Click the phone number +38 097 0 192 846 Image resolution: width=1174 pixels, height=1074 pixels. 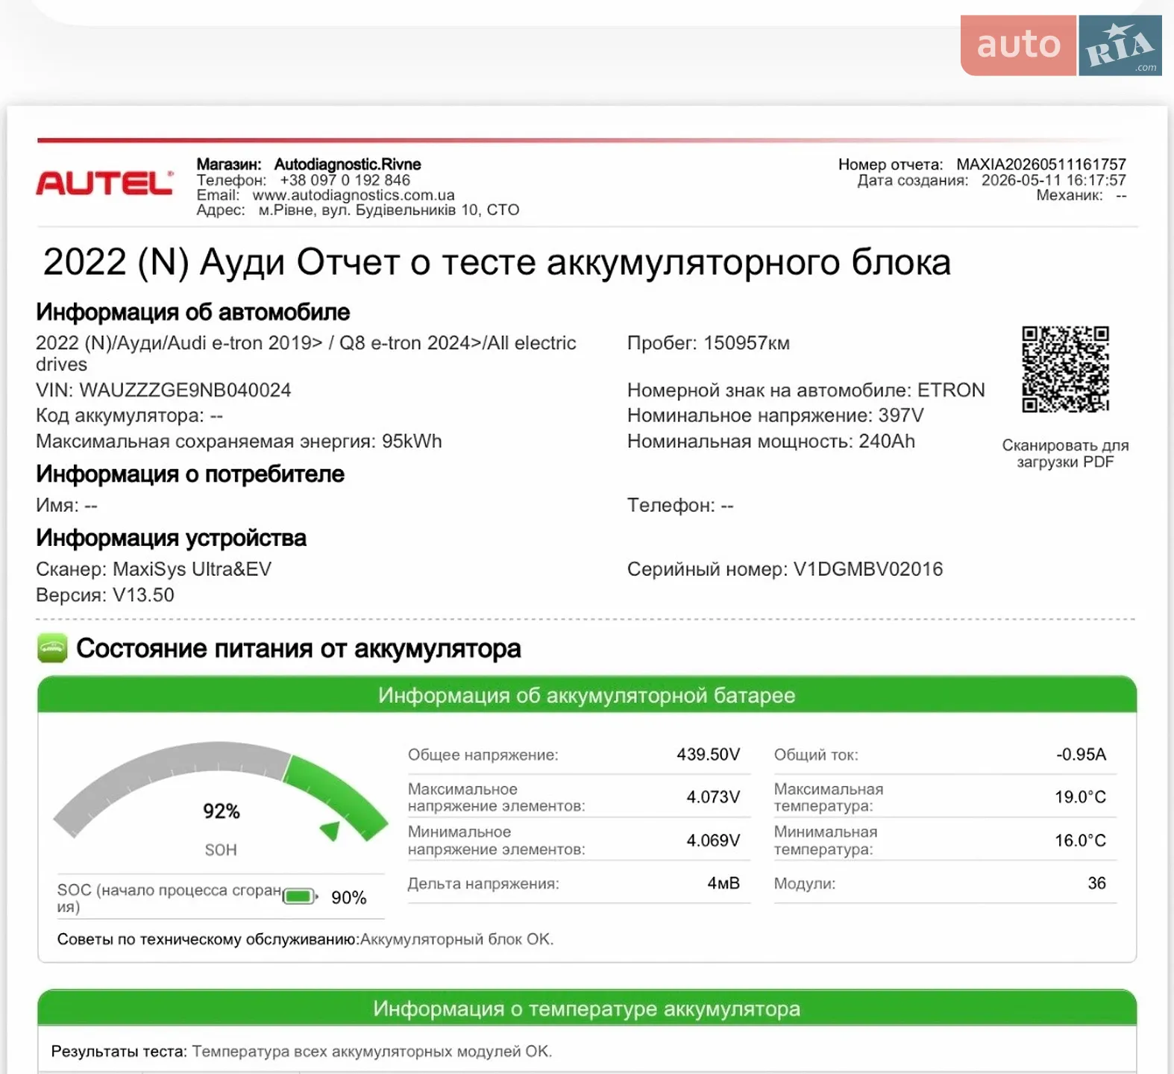pyautogui.click(x=345, y=180)
